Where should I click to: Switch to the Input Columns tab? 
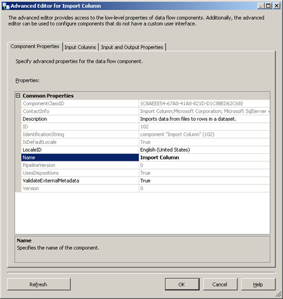pyautogui.click(x=80, y=47)
